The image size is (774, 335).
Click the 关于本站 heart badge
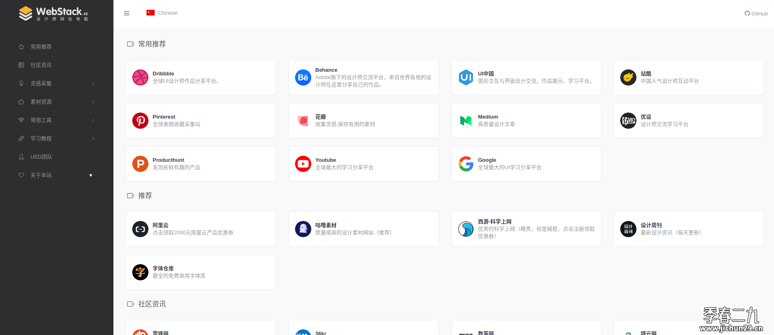pos(91,175)
